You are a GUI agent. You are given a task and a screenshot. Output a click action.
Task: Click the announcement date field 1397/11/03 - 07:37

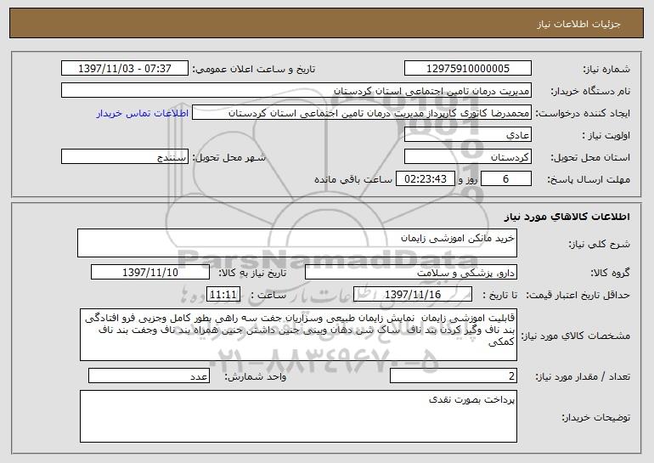125,69
